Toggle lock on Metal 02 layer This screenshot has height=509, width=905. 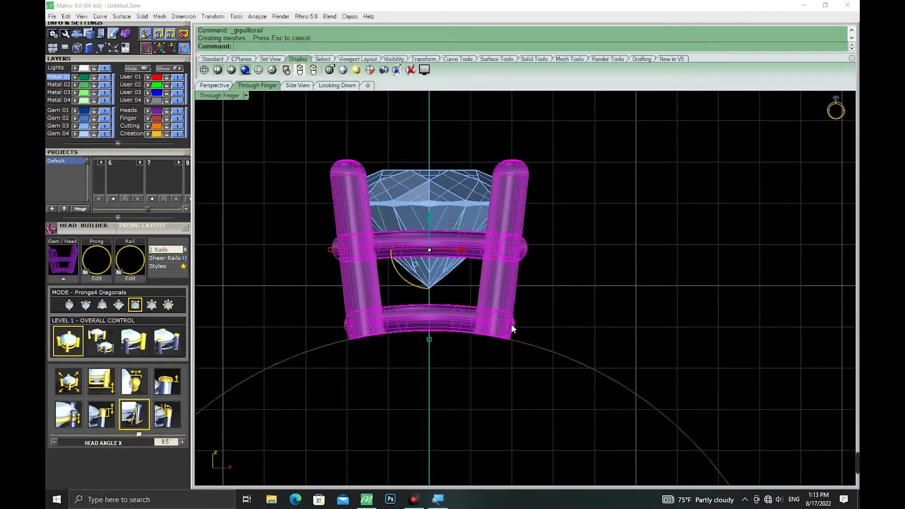pyautogui.click(x=94, y=85)
